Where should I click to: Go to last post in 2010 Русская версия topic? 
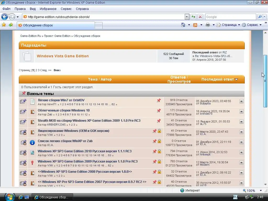[241, 152]
